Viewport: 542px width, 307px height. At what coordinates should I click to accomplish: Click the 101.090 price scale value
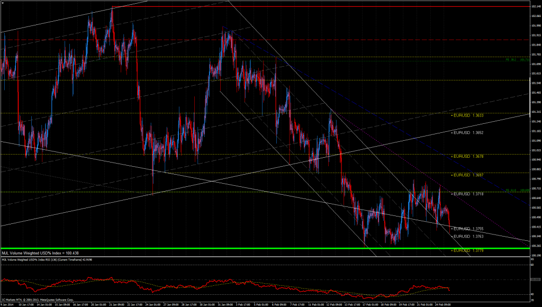coord(537,141)
